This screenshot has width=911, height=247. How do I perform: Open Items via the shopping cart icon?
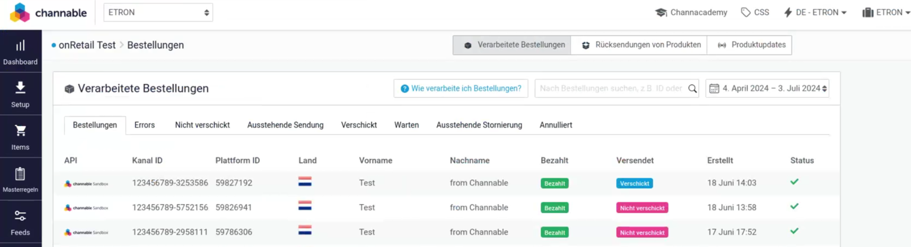pos(20,131)
